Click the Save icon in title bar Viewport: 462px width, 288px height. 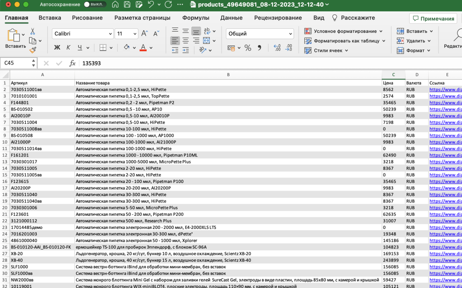click(x=127, y=5)
